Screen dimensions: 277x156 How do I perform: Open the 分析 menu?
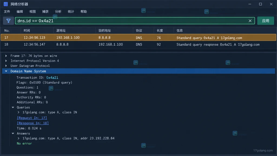click(x=58, y=11)
